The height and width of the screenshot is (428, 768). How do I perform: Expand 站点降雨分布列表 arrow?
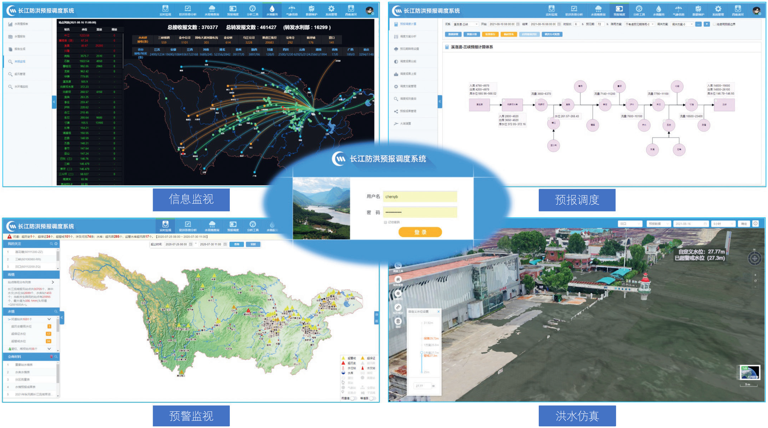53,282
